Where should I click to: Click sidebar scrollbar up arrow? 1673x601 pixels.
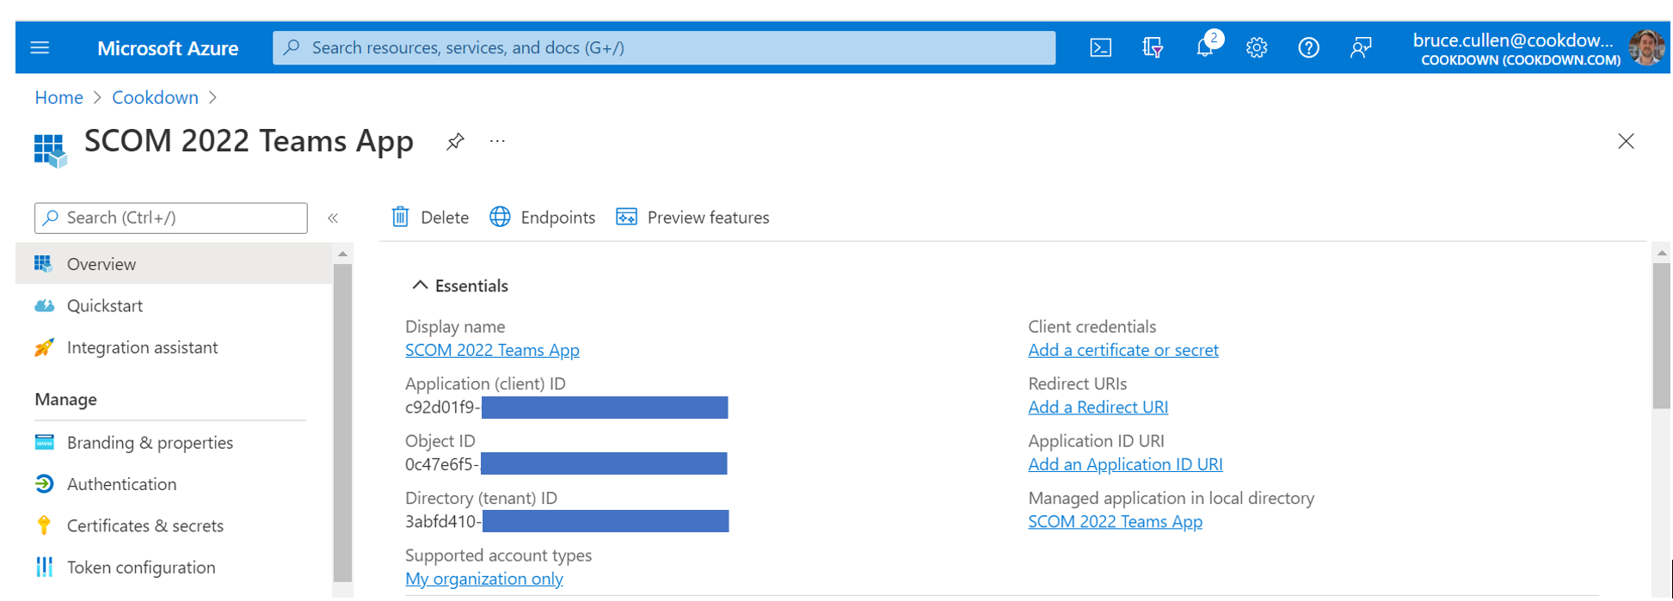pyautogui.click(x=342, y=255)
